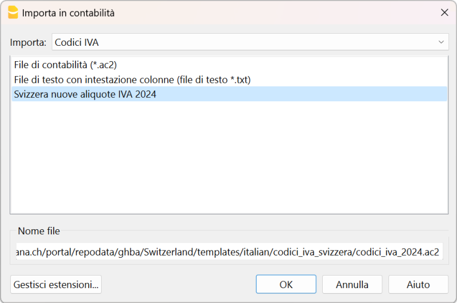Click empty title bar space beside title

point(257,13)
